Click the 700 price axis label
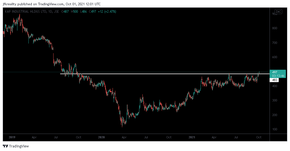 [275, 43]
